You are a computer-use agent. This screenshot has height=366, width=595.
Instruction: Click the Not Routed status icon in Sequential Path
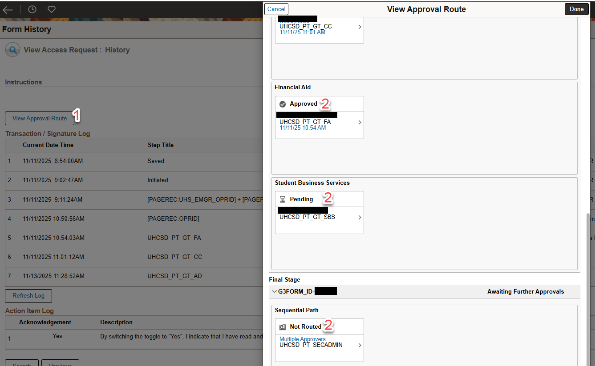[282, 326]
